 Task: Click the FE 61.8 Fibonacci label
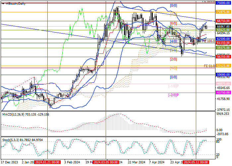209,66
